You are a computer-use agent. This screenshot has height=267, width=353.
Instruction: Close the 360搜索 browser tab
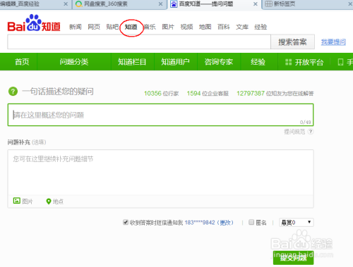(x=160, y=4)
